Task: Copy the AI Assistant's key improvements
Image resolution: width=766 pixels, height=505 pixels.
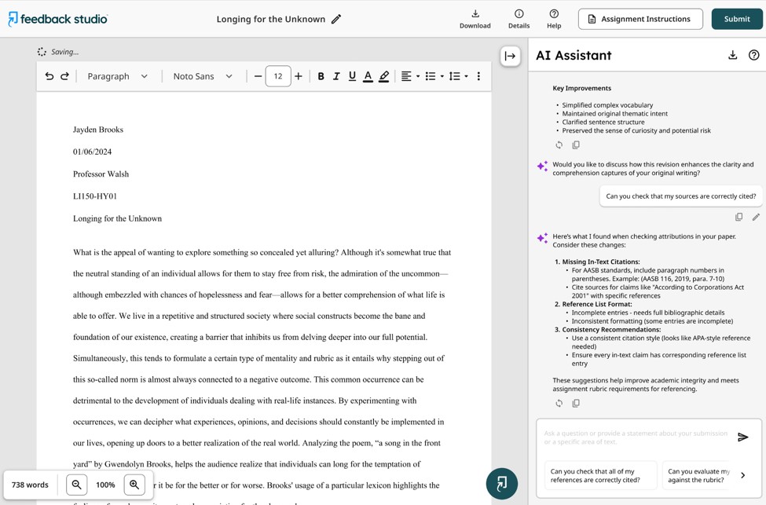Action: point(576,145)
